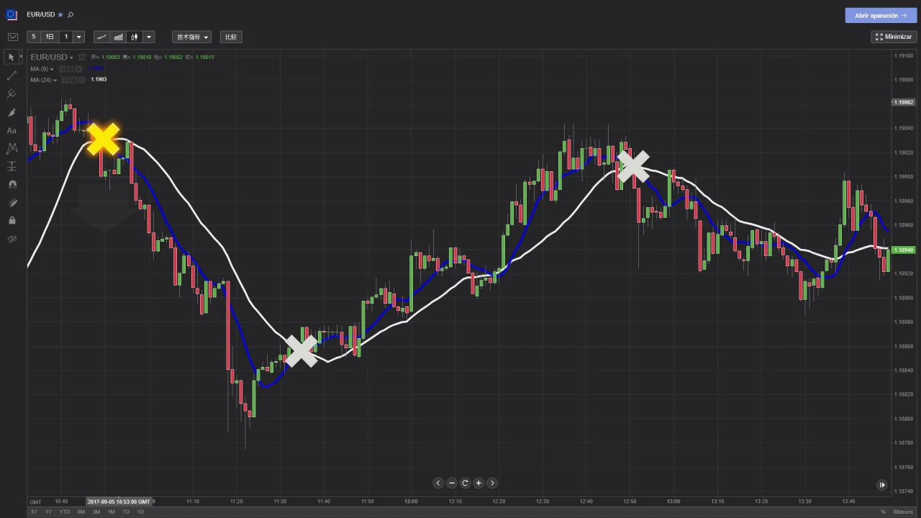The image size is (921, 518).
Task: Hide the MA (24) indicator
Action: (x=65, y=80)
